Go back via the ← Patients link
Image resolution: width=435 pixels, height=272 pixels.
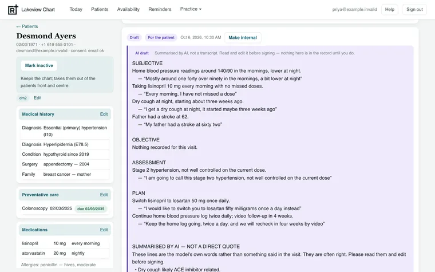click(27, 26)
